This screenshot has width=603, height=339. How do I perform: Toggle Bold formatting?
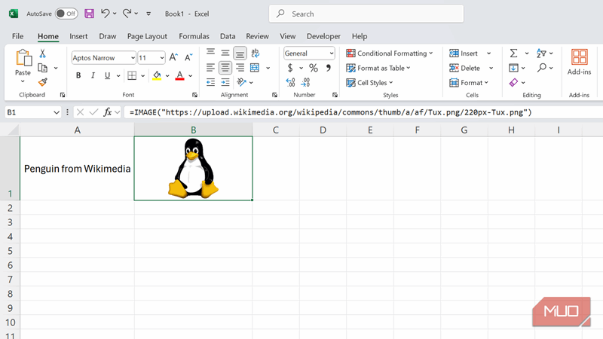tap(78, 75)
